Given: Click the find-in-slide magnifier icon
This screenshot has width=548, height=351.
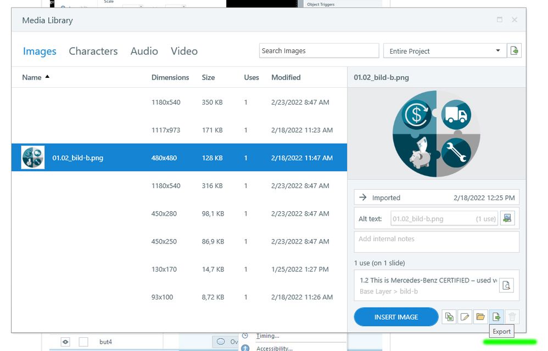Looking at the screenshot, I should coord(507,285).
